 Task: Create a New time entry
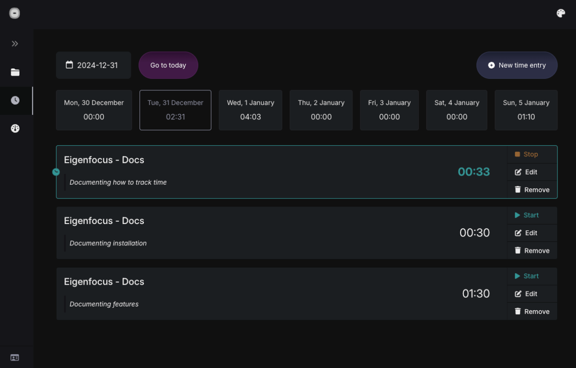pos(517,65)
